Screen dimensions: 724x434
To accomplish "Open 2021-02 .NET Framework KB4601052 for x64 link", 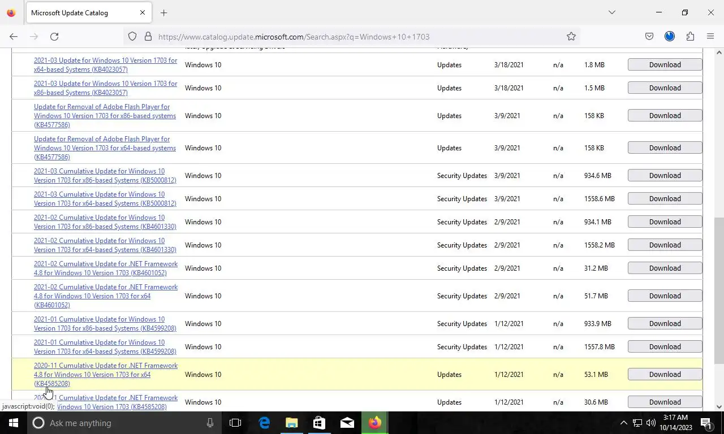I will (x=106, y=296).
